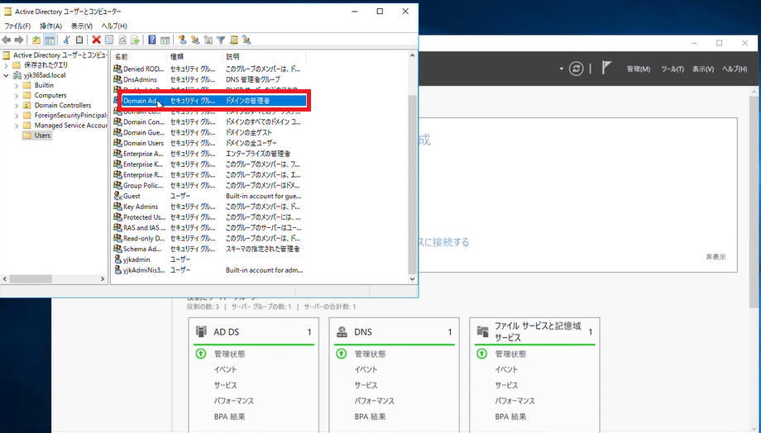Sort list by 説明 column header

[x=265, y=57]
